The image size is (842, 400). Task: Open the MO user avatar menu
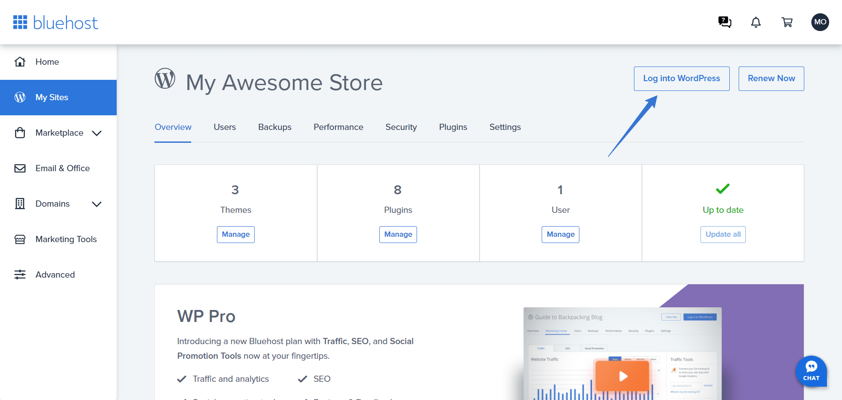820,22
